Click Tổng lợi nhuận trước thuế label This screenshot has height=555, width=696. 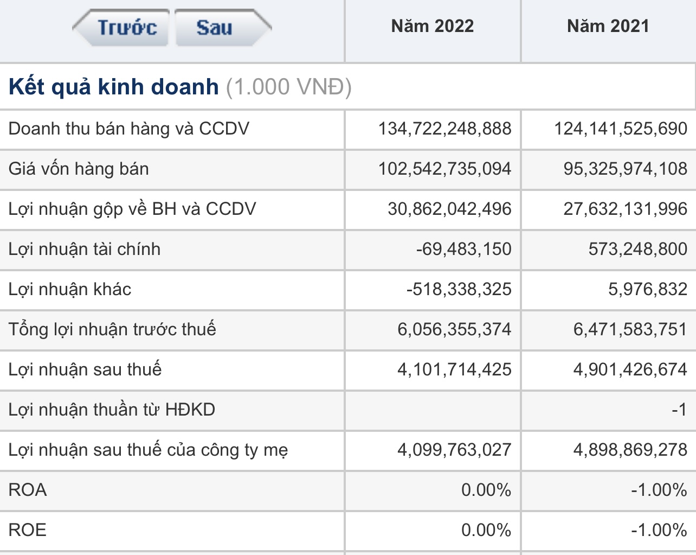click(112, 329)
